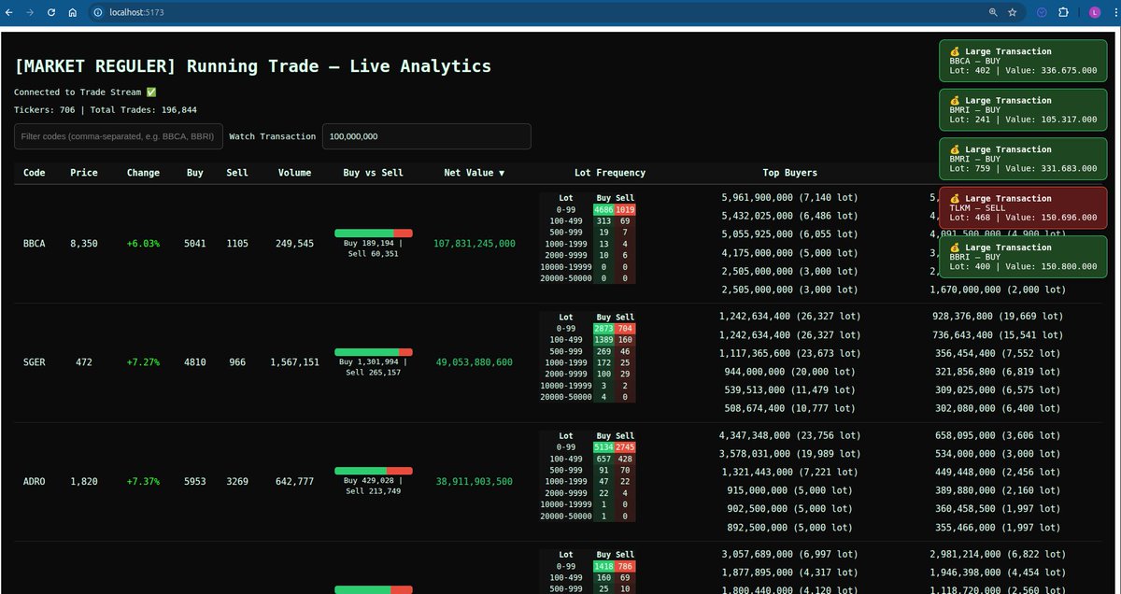Select the BBCA ticker code
1121x594 pixels.
(x=35, y=244)
